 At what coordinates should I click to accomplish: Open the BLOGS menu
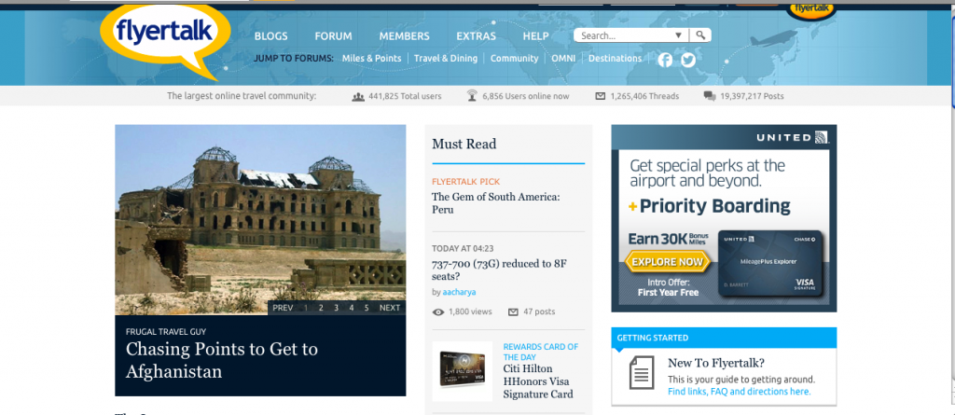click(x=271, y=36)
